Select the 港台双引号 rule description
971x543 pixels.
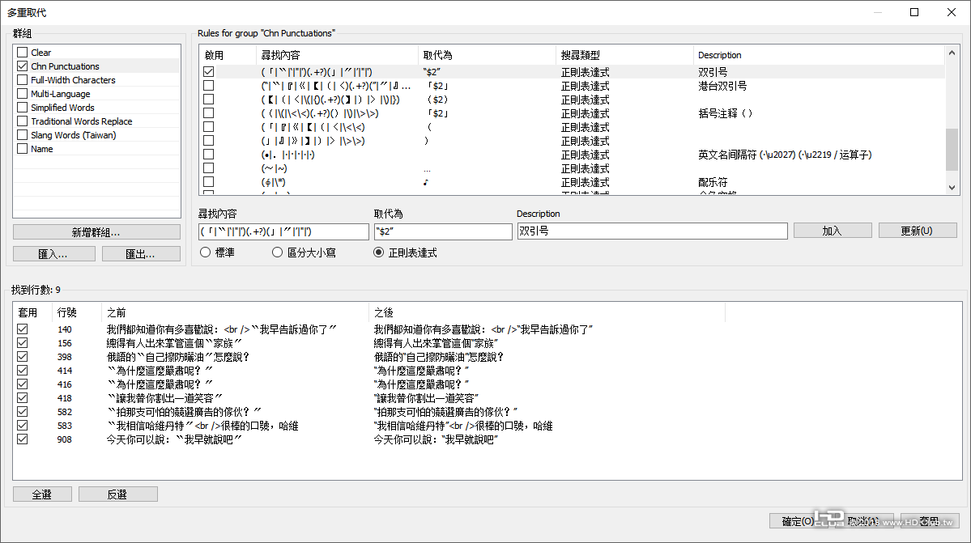click(x=722, y=86)
